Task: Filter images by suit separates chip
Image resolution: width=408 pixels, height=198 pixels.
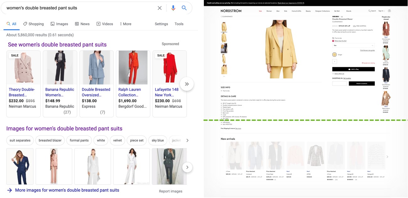Action: [x=20, y=140]
